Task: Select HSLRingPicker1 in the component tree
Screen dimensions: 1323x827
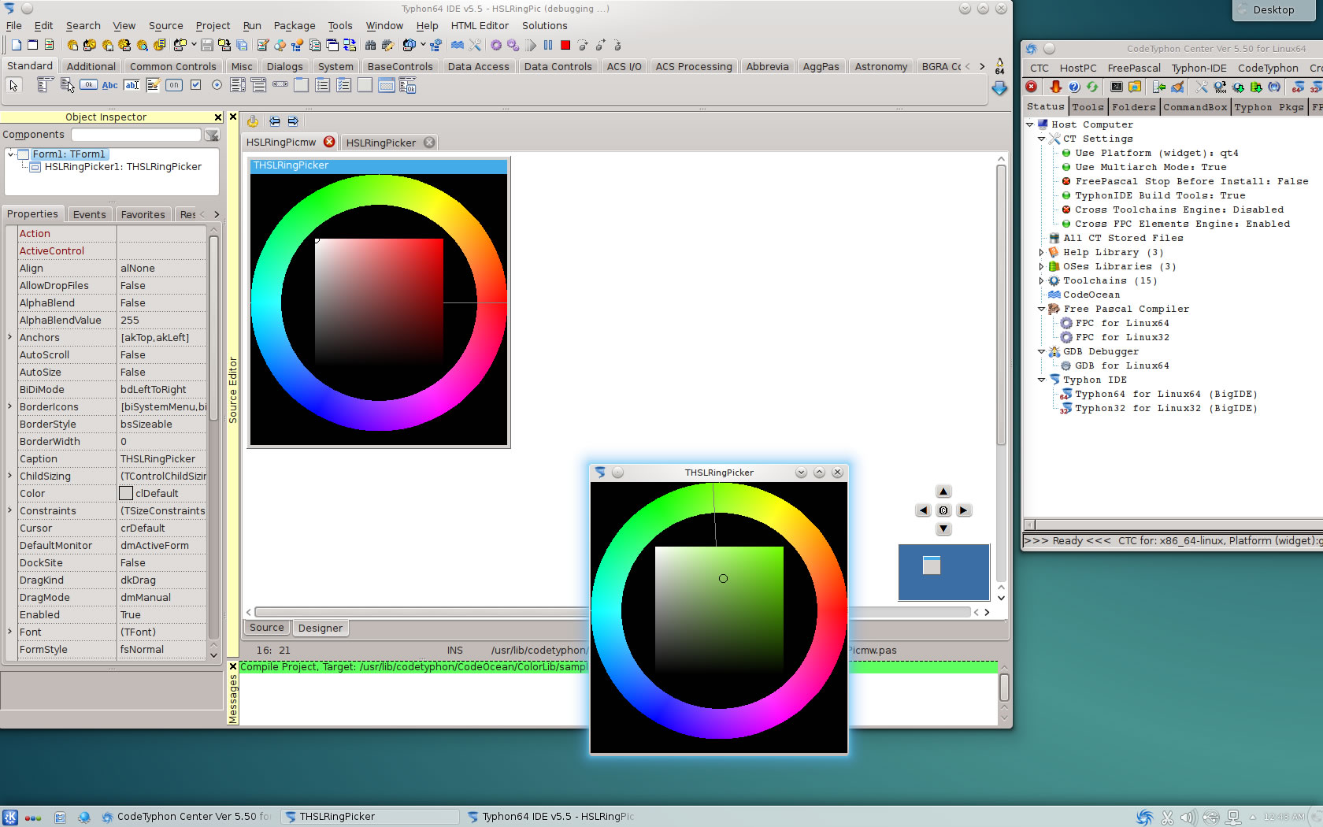Action: [x=123, y=167]
